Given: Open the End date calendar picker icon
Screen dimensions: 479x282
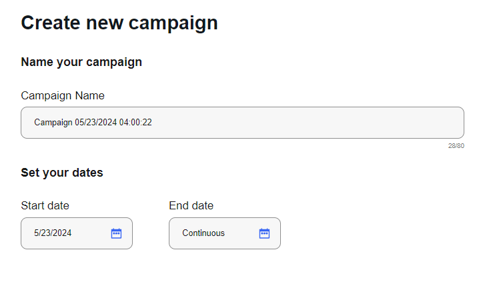Looking at the screenshot, I should [x=264, y=233].
